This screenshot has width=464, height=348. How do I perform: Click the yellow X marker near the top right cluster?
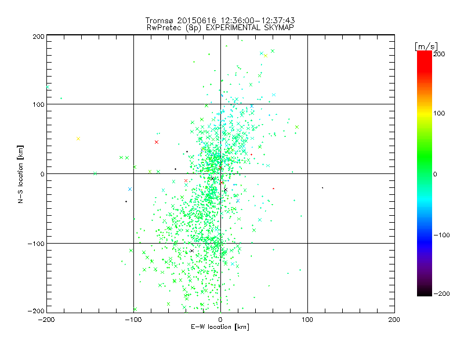coord(266,56)
